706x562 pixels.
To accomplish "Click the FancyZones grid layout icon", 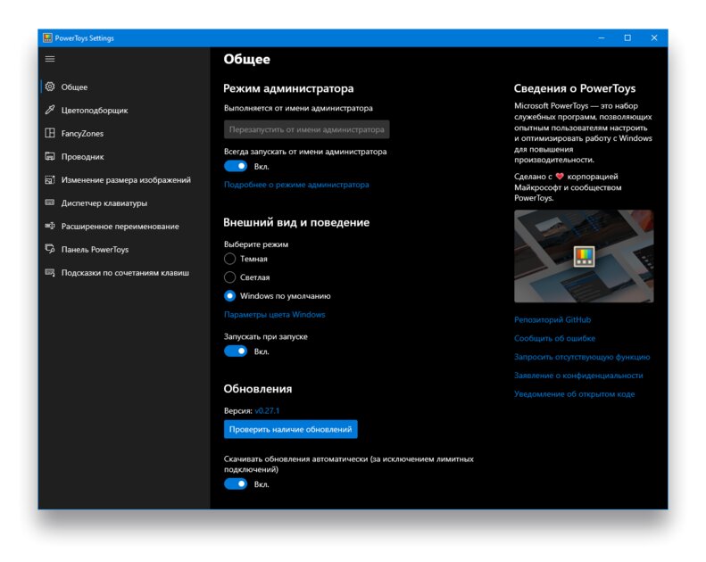I will click(x=50, y=133).
